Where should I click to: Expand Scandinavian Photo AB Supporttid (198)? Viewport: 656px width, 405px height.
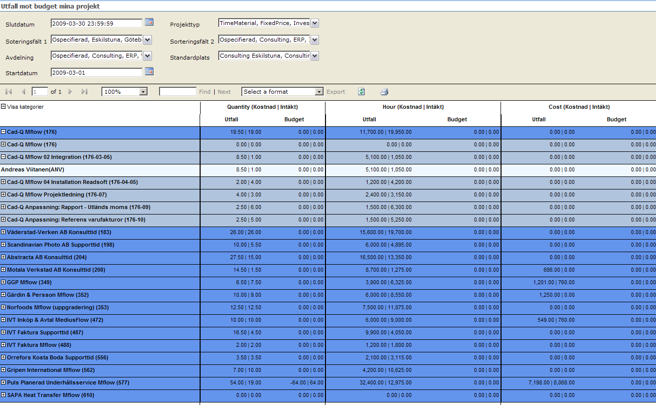[x=3, y=245]
